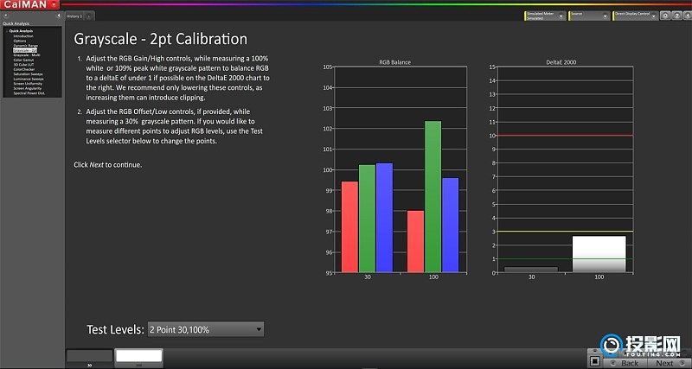Viewport: 692px width, 369px height.
Task: Add a new history tab
Action: (89, 16)
